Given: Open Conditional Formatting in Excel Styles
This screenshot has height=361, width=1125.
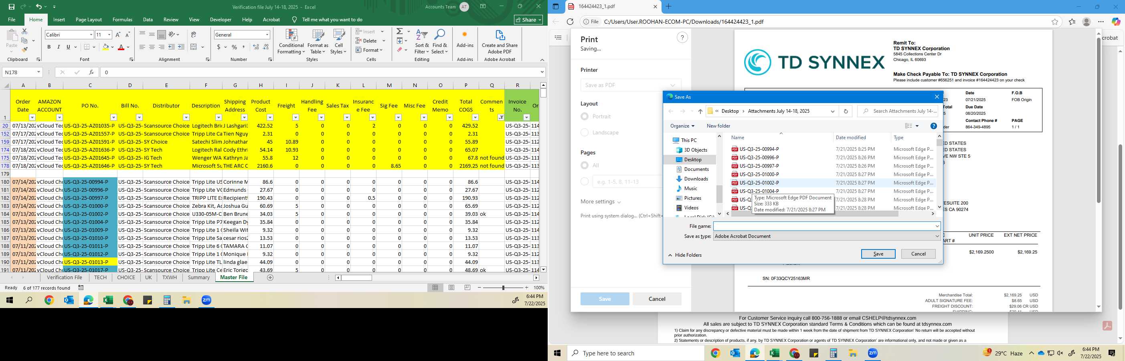Looking at the screenshot, I should click(291, 42).
